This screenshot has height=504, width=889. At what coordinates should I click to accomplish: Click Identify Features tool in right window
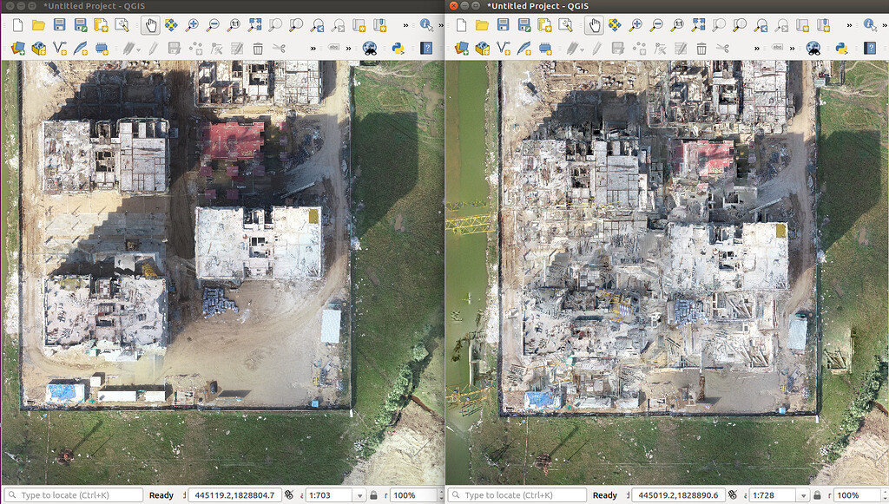(x=870, y=25)
